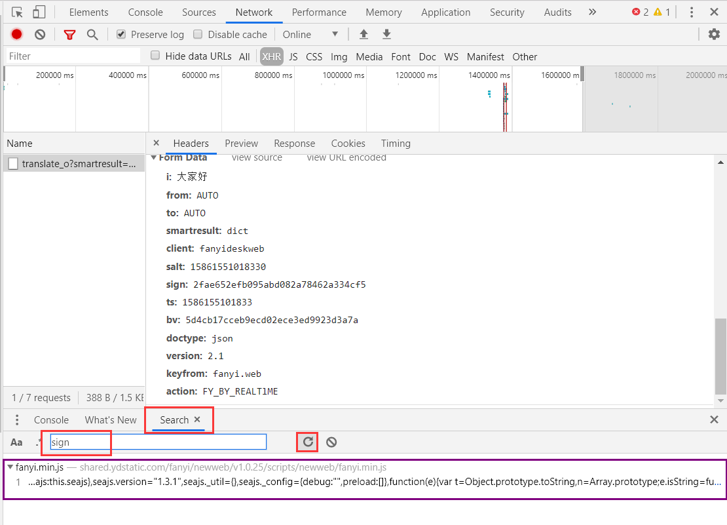Clear the search results
Viewport: 727px width, 525px height.
(x=331, y=442)
